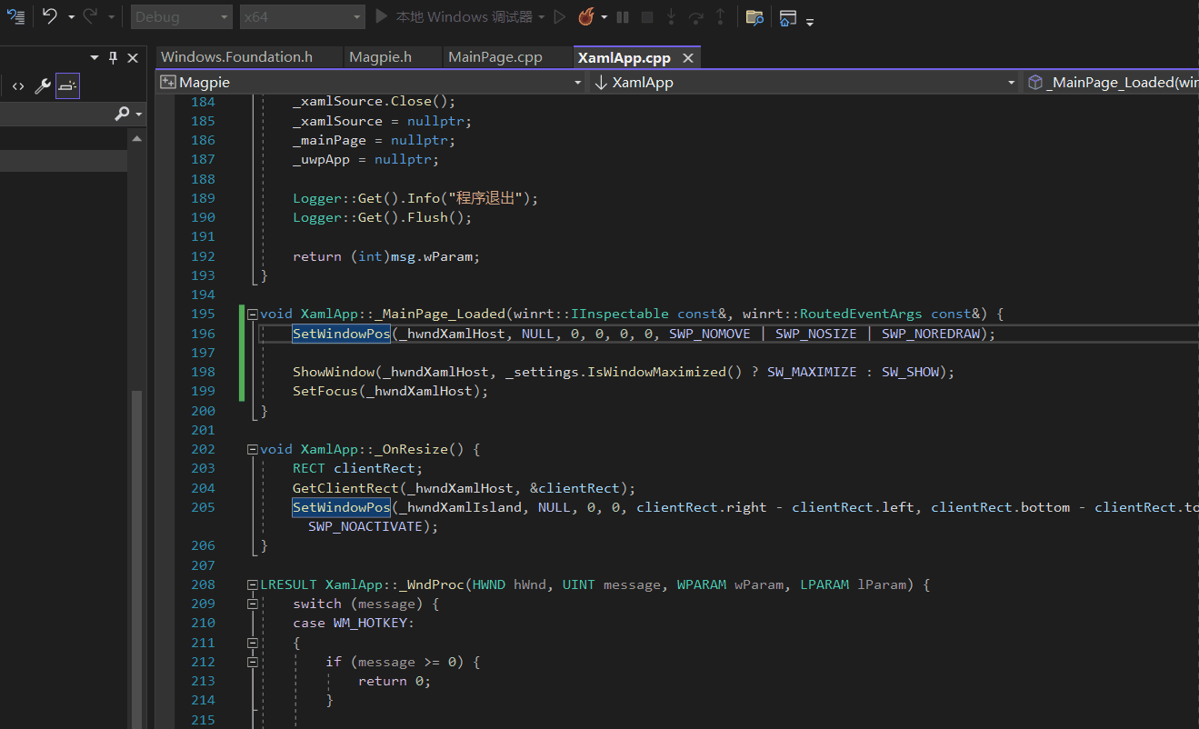1199x729 pixels.
Task: Open the x64 platform dropdown
Action: 303,17
